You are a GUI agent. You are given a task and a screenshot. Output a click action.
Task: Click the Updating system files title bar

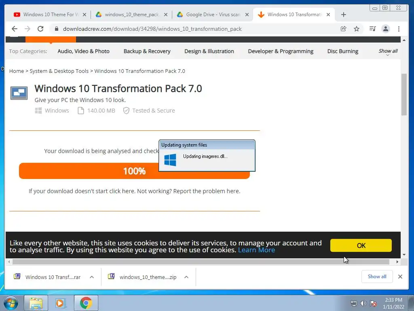207,145
